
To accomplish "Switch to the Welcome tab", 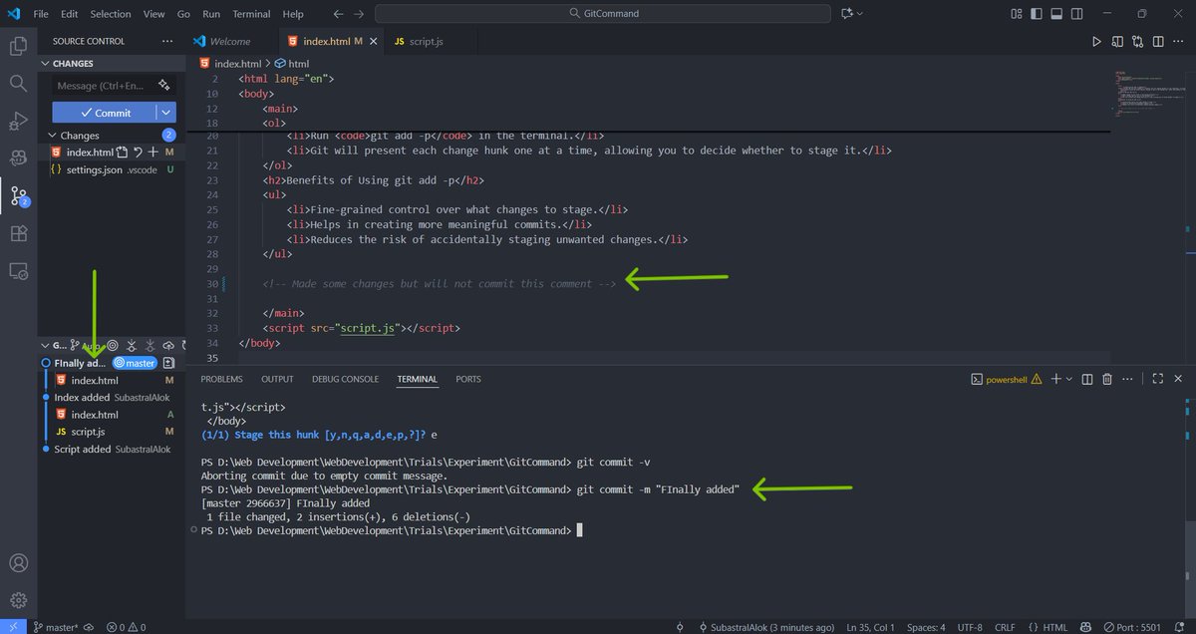I will pyautogui.click(x=230, y=41).
